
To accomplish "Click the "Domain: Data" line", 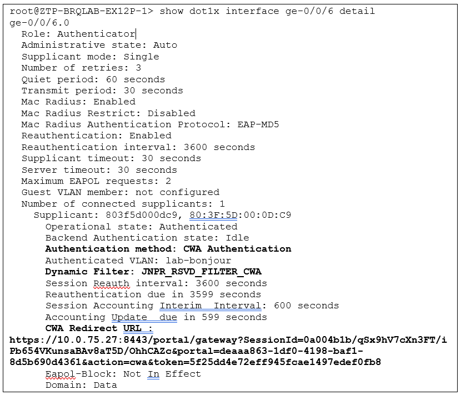I will [x=81, y=385].
